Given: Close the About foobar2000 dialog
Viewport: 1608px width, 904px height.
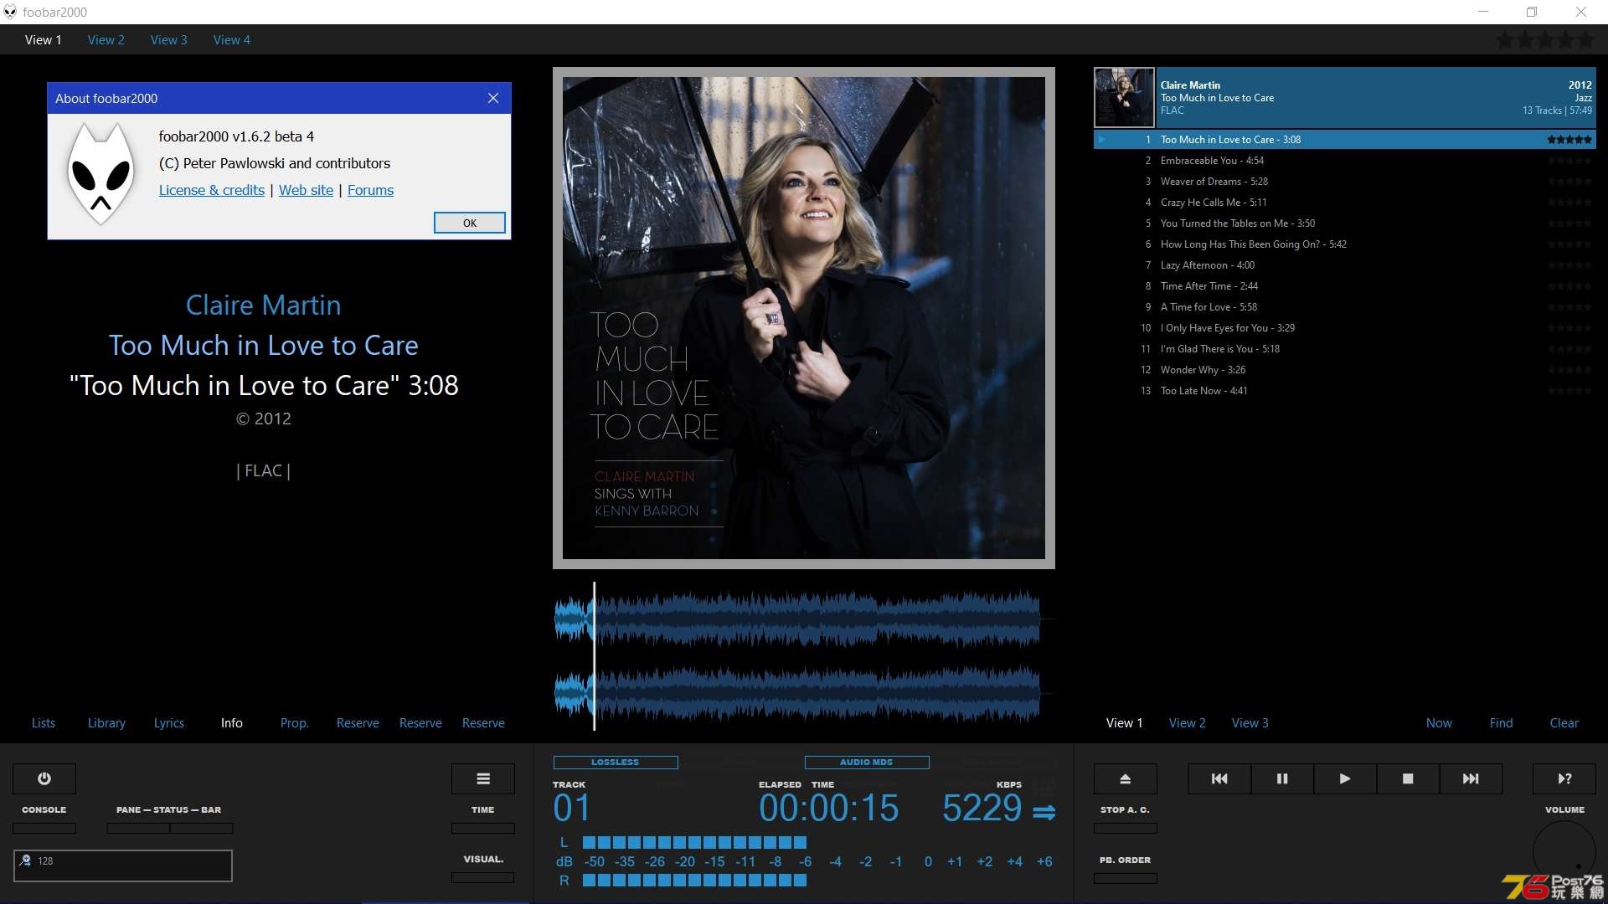Looking at the screenshot, I should 493,98.
